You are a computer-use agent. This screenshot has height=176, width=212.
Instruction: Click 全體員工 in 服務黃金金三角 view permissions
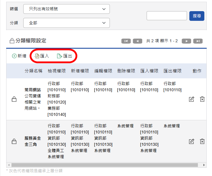click(x=56, y=150)
